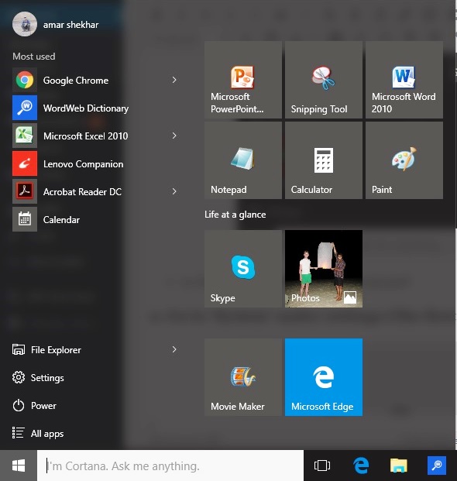Image resolution: width=457 pixels, height=481 pixels.
Task: Open Edge from the taskbar
Action: [x=361, y=466]
